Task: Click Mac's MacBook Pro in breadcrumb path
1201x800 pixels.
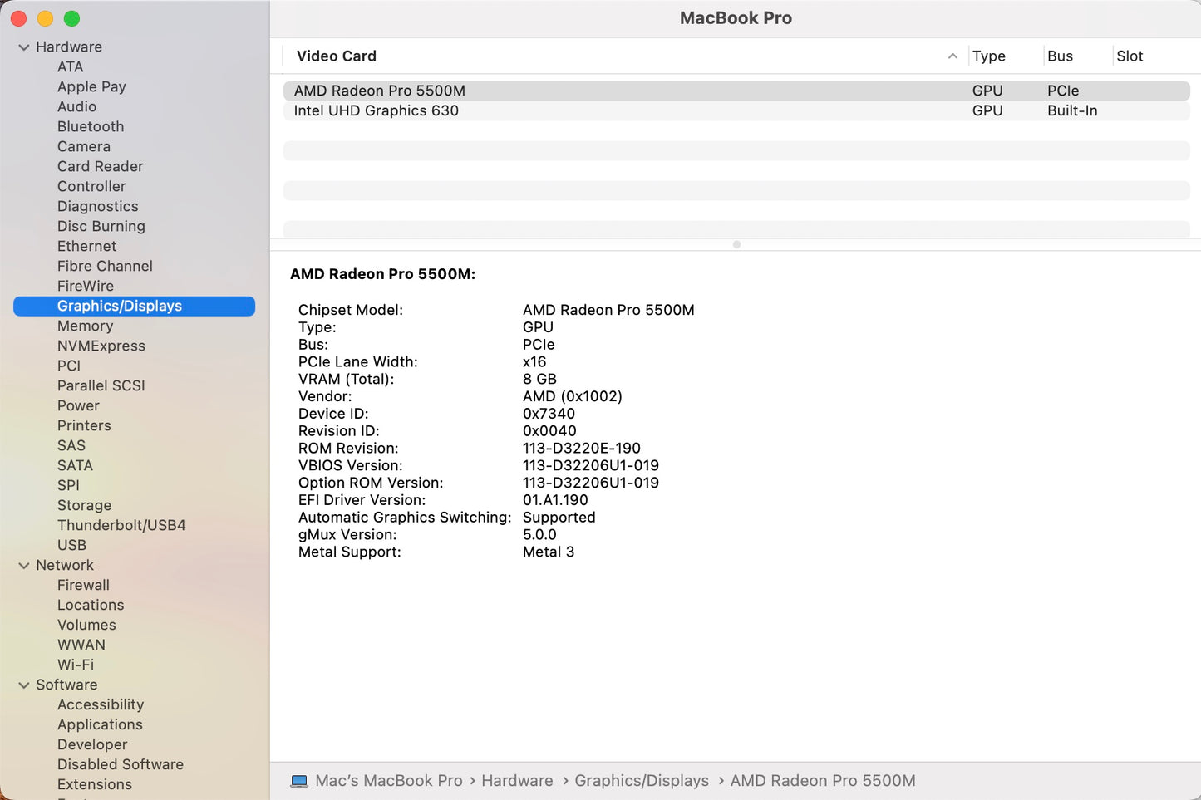Action: click(x=389, y=780)
